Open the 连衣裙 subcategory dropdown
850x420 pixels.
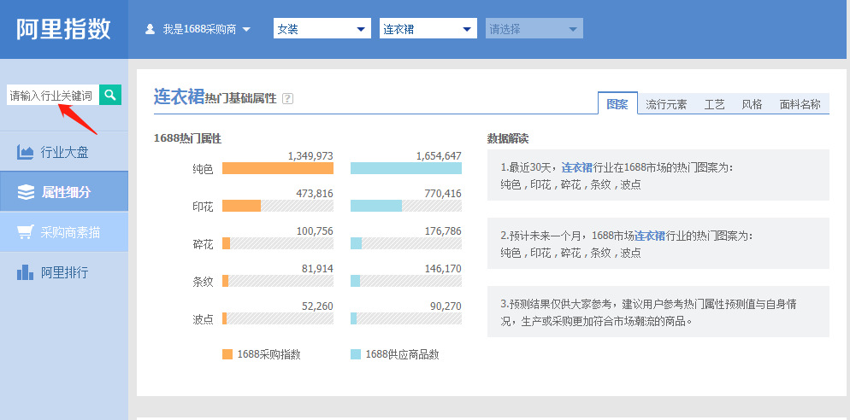tap(428, 29)
